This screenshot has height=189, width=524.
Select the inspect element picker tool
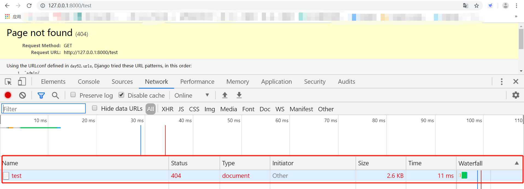tap(8, 82)
